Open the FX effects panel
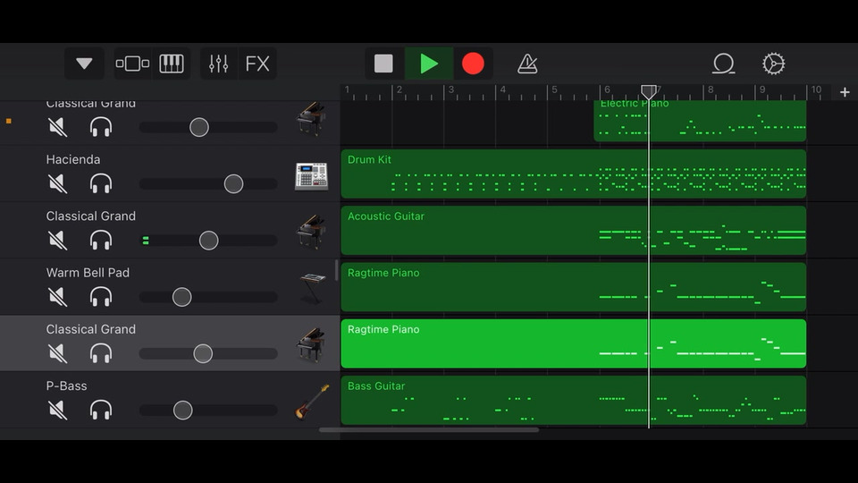This screenshot has height=483, width=858. coord(257,64)
